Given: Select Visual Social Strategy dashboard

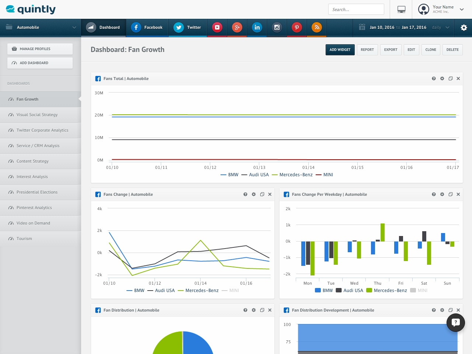Looking at the screenshot, I should 41,115.
